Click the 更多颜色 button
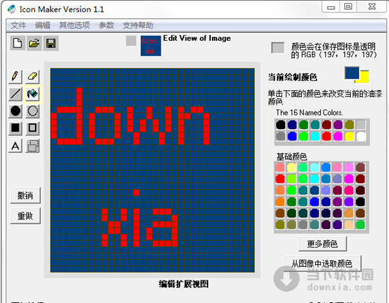389x303 pixels. (x=322, y=244)
